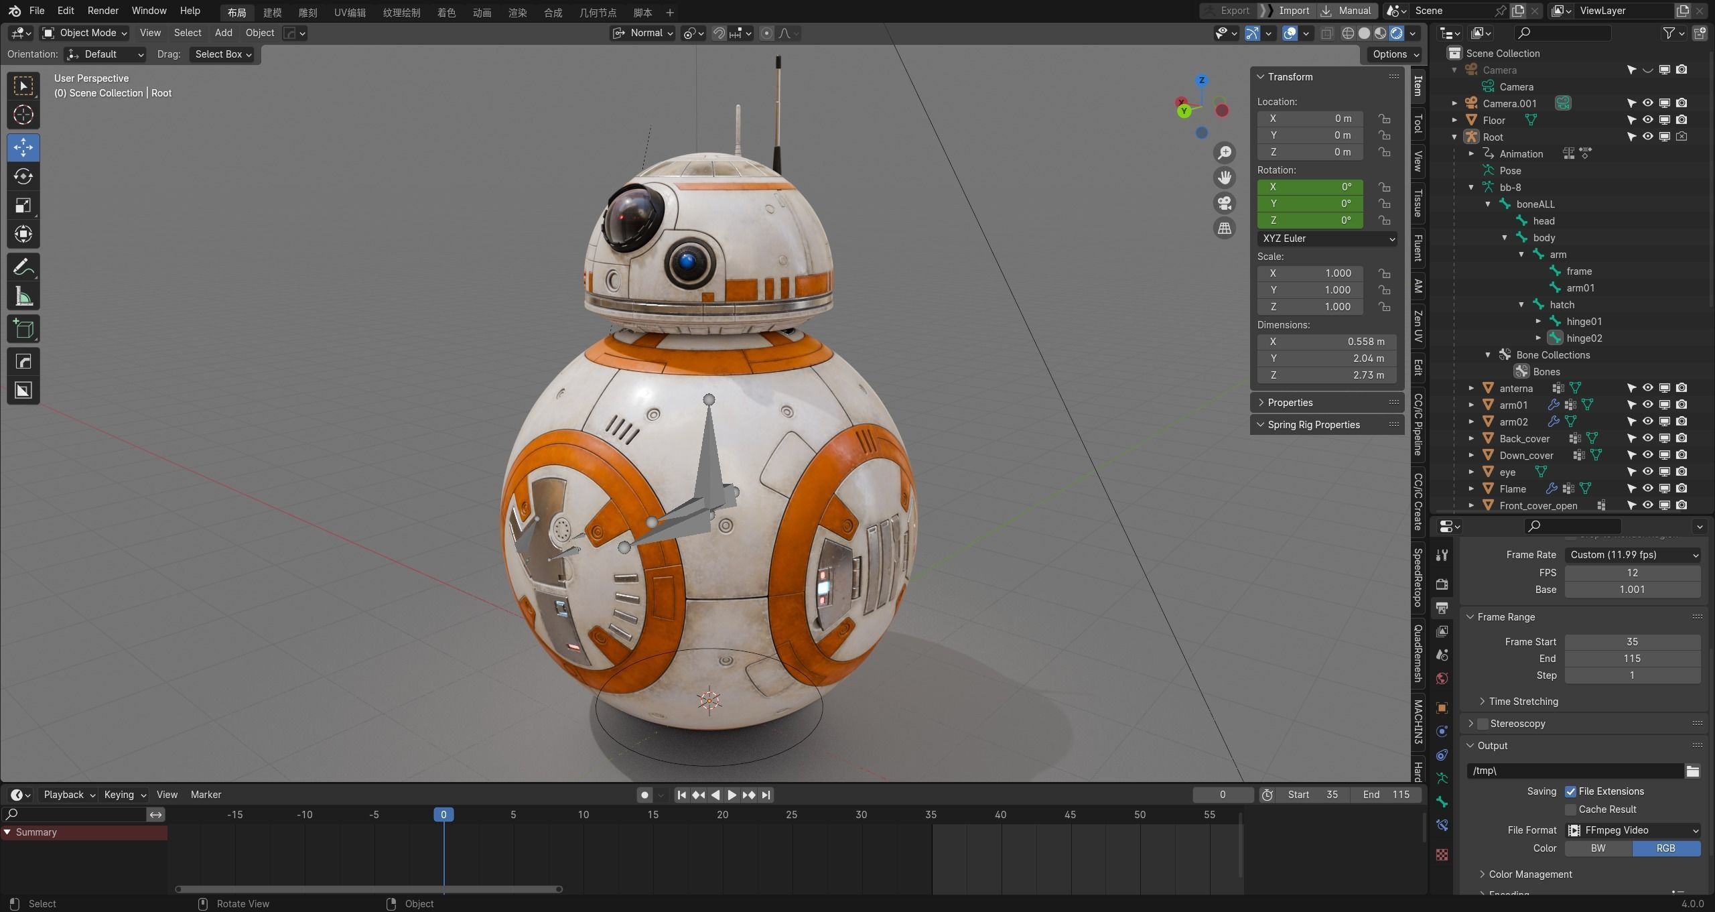Select the Annotate tool
This screenshot has width=1715, height=912.
(x=23, y=267)
